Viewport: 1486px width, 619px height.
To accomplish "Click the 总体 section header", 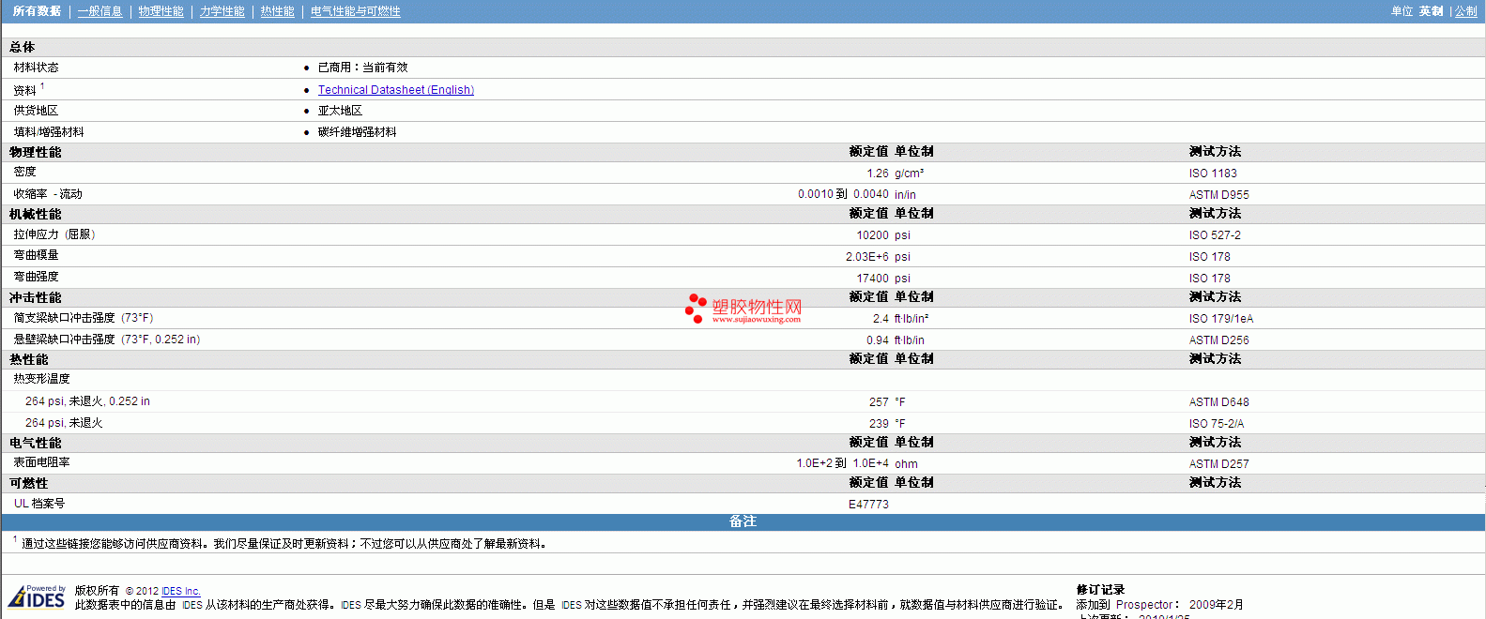I will (x=23, y=47).
